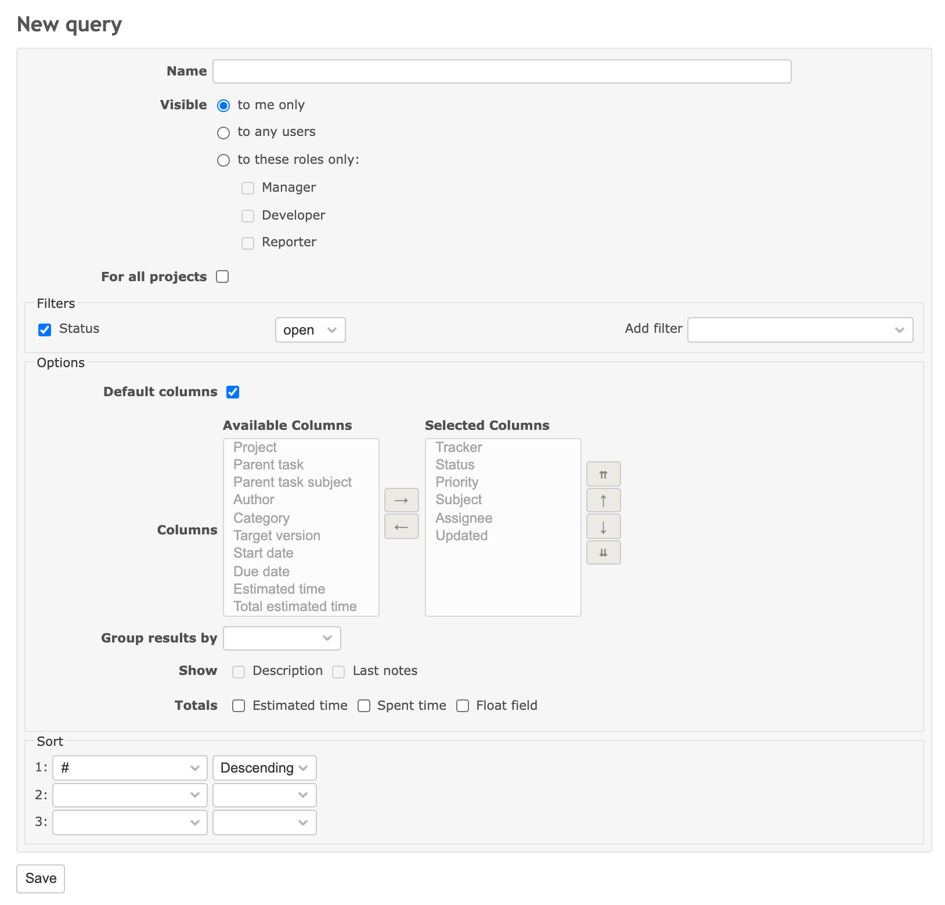This screenshot has height=905, width=945.
Task: Uncheck the Default columns checkbox
Action: pyautogui.click(x=233, y=392)
